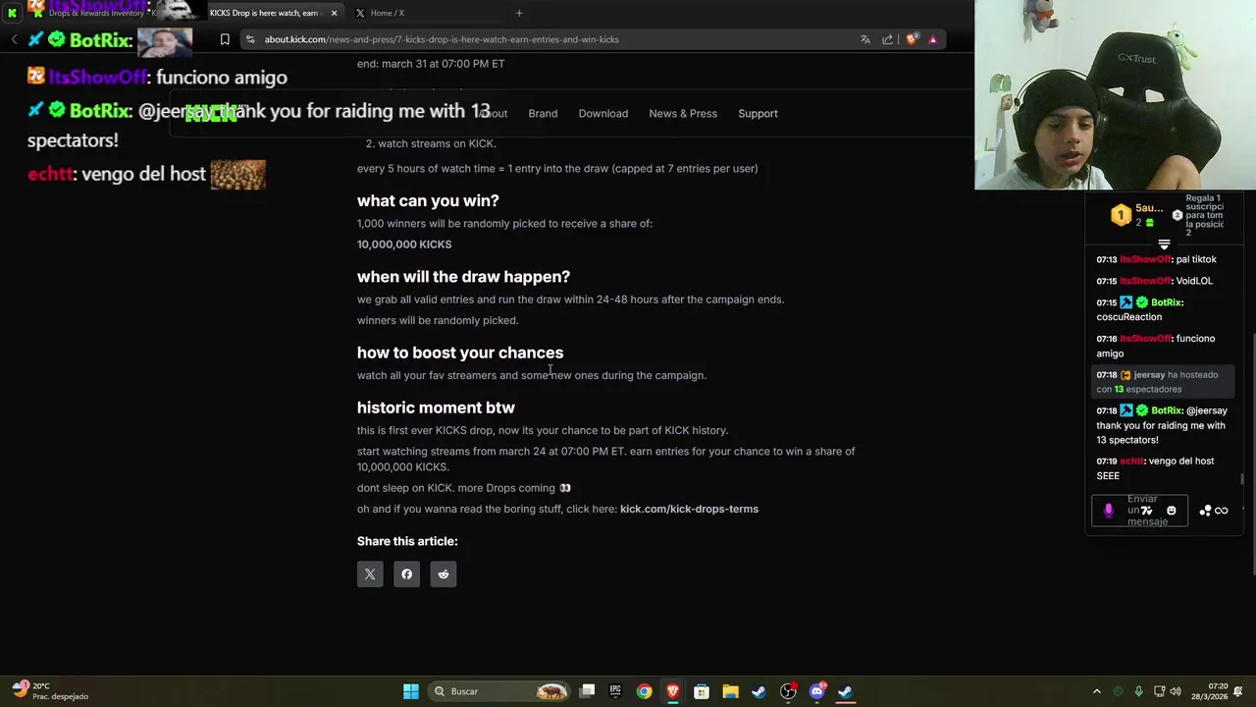This screenshot has height=707, width=1256.
Task: Click 'how to boost your chances' heading
Action: pos(460,353)
